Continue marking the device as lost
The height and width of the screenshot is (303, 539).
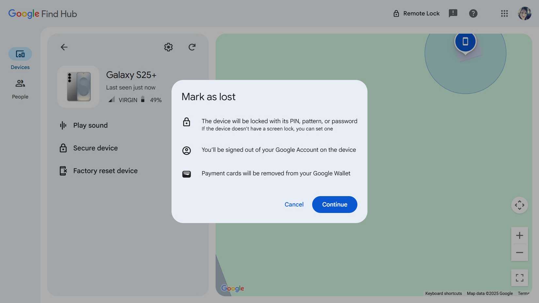334,204
